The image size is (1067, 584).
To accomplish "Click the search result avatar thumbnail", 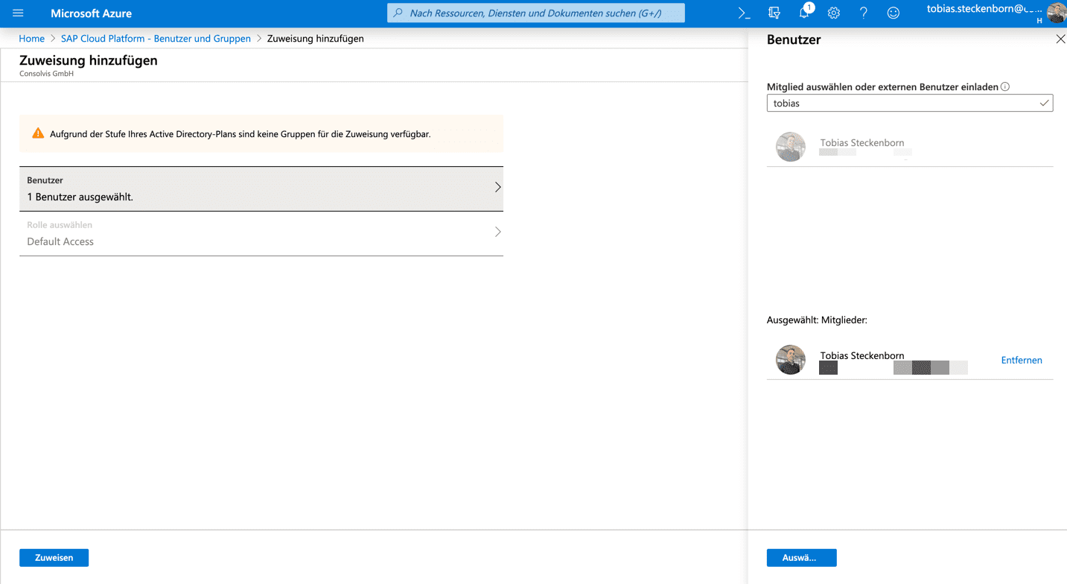I will (791, 147).
